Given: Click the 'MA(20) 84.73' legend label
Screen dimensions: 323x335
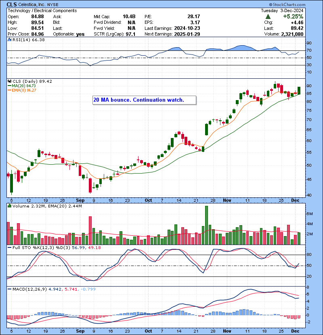Looking at the screenshot, I should [x=24, y=86].
